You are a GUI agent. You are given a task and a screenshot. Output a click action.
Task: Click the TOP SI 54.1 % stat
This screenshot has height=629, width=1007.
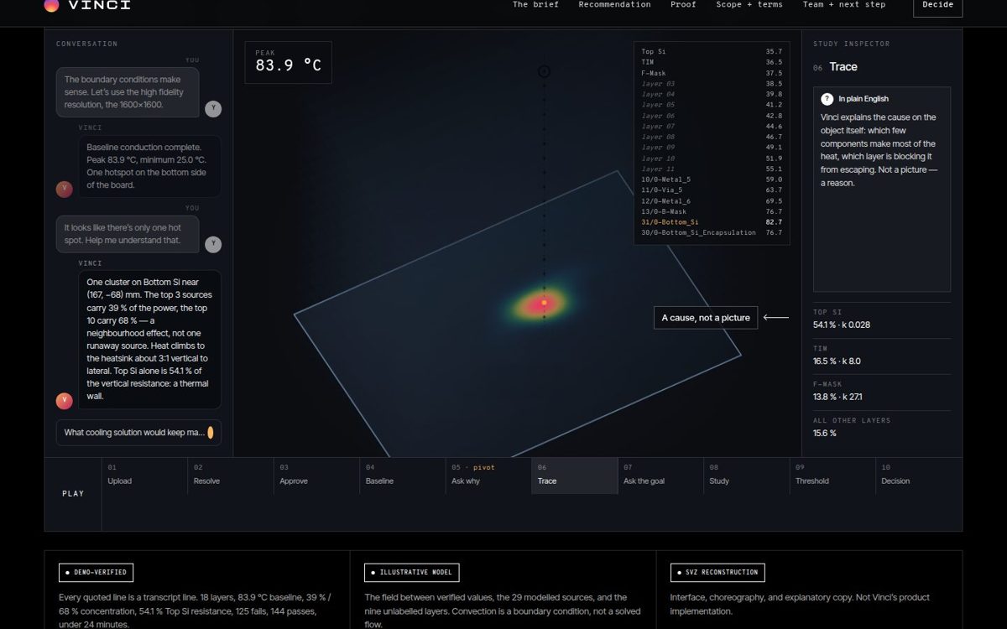tap(882, 320)
